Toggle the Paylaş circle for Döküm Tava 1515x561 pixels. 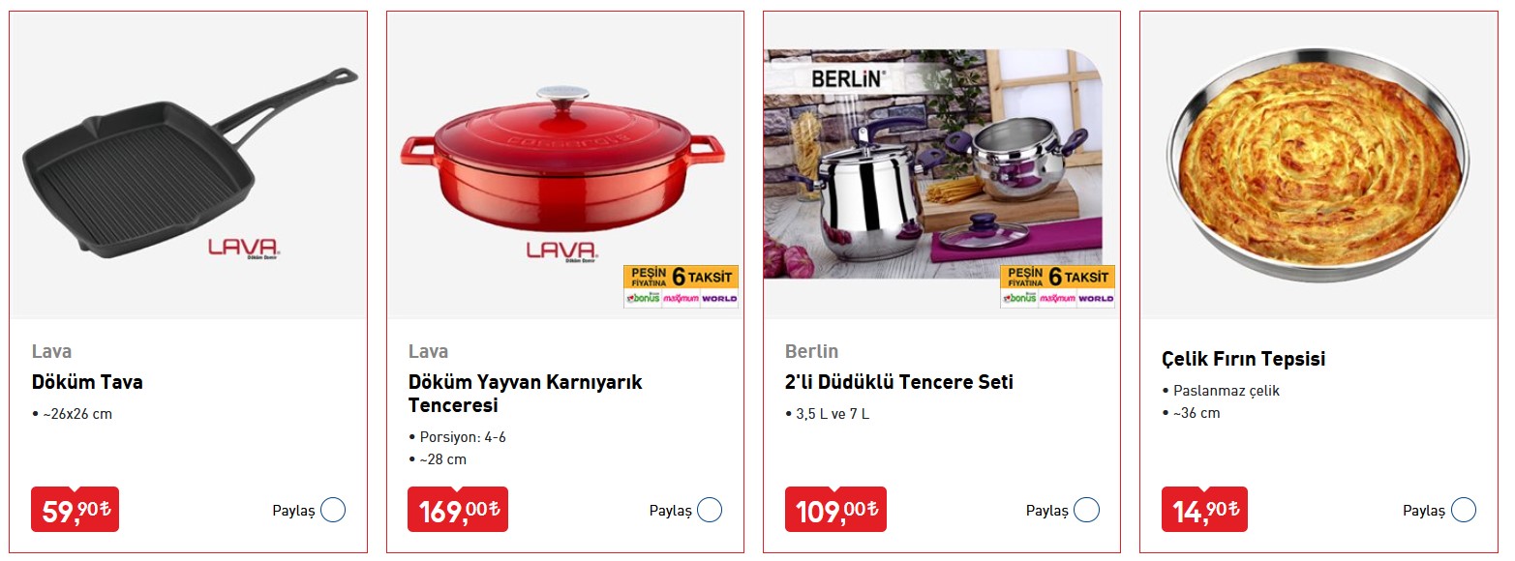click(x=333, y=511)
